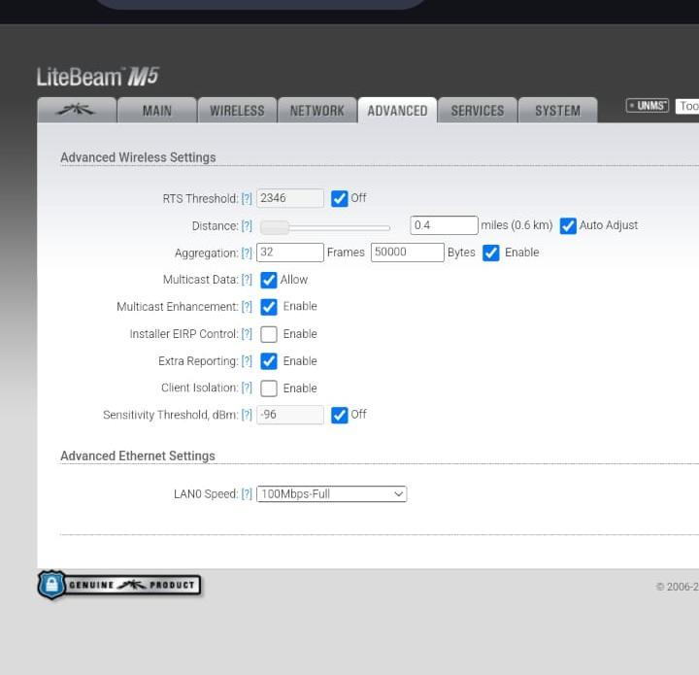Enable Client Isolation checkbox
This screenshot has height=675, width=699.
tap(269, 388)
